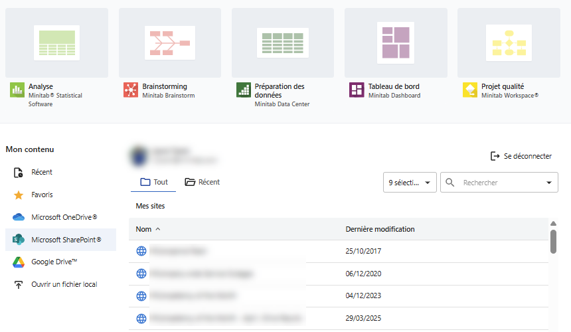Choose Ouvrir un fichier local
The width and height of the screenshot is (571, 332).
pyautogui.click(x=61, y=284)
